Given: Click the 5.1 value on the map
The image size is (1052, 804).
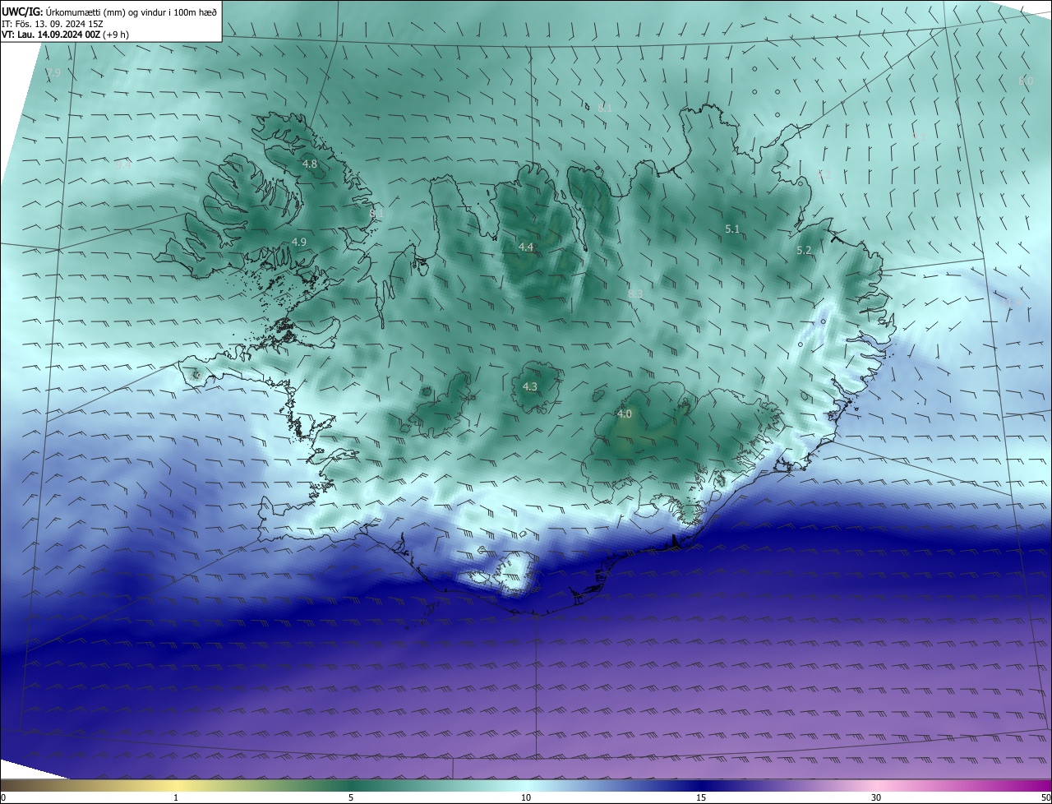Looking at the screenshot, I should [732, 229].
